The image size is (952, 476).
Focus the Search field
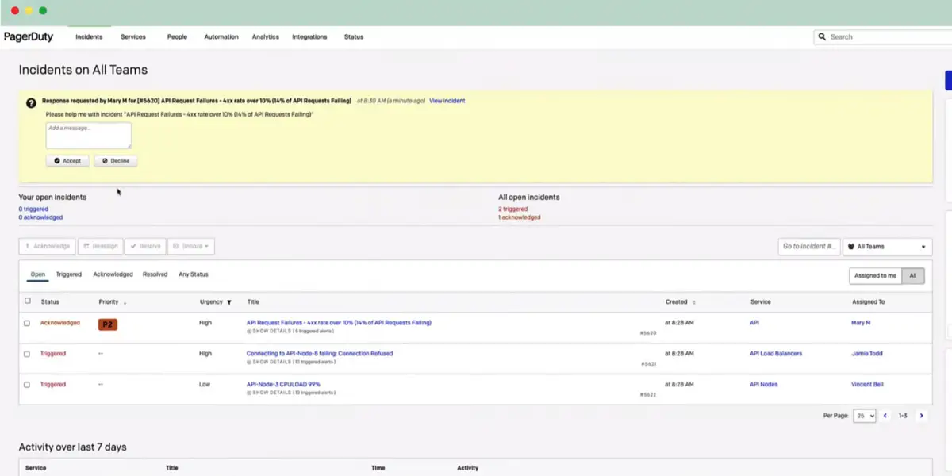tap(882, 37)
